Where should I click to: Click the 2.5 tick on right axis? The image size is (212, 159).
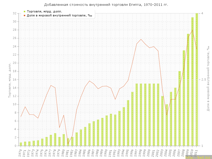coord(204,79)
